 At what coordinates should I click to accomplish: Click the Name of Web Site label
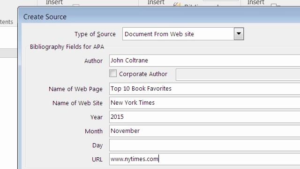pyautogui.click(x=77, y=103)
